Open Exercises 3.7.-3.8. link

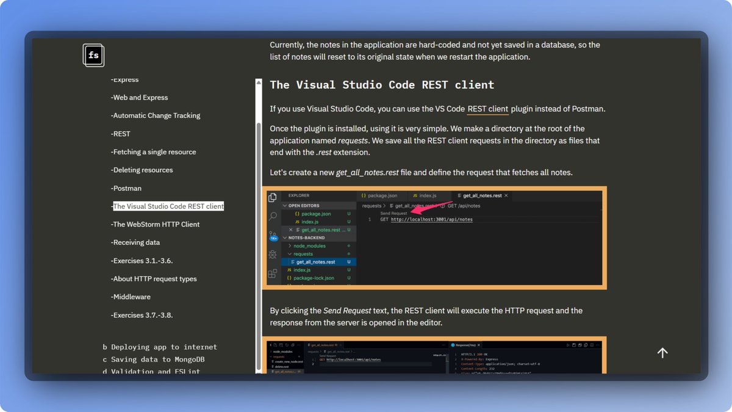(x=142, y=315)
